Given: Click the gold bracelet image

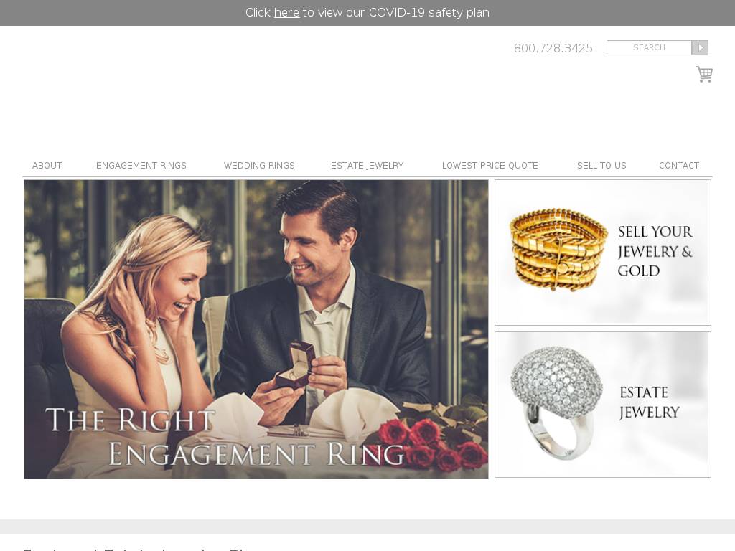Looking at the screenshot, I should [x=558, y=249].
